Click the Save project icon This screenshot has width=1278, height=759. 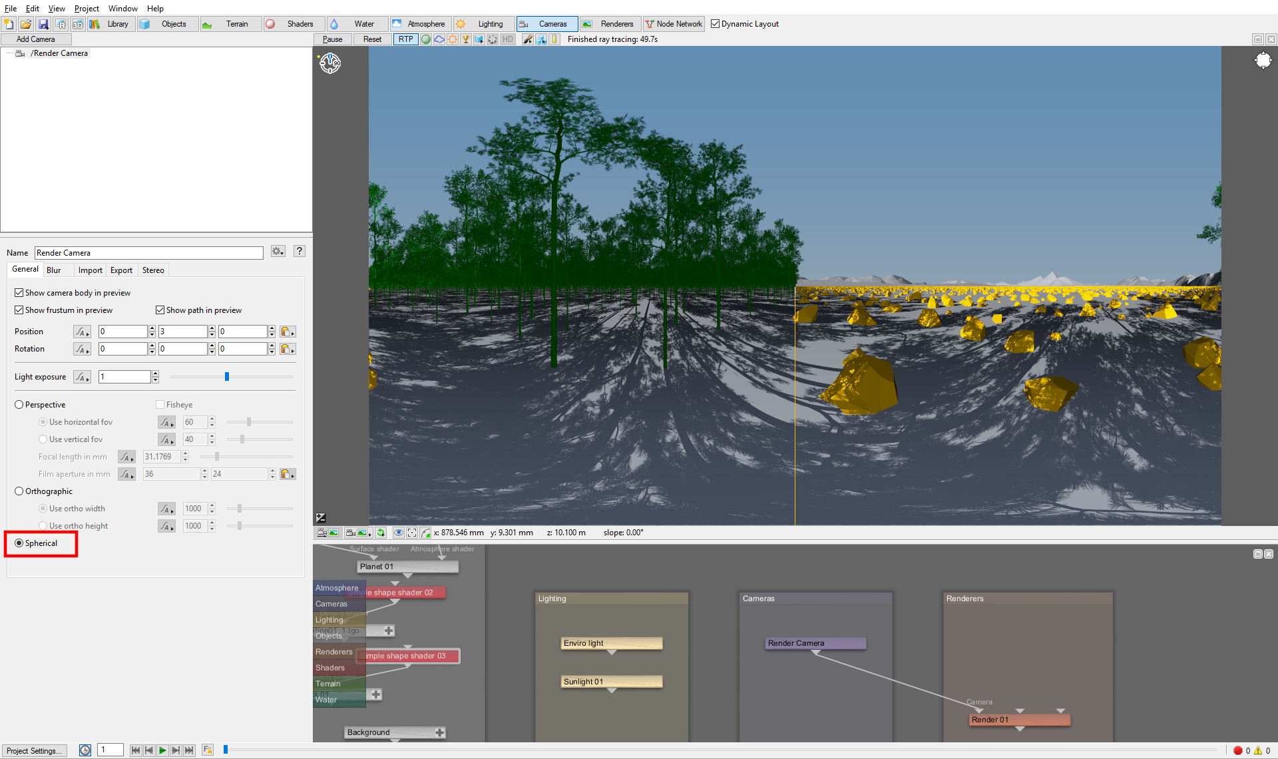point(43,24)
